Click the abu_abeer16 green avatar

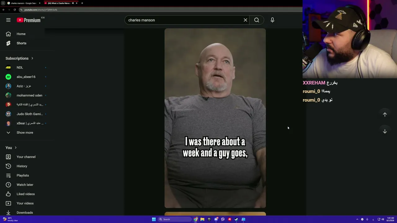click(x=8, y=77)
